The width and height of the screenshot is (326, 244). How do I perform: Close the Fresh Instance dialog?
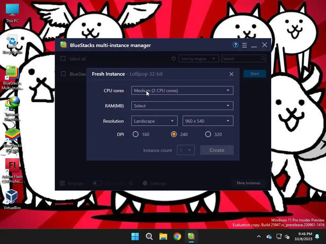pos(231,74)
